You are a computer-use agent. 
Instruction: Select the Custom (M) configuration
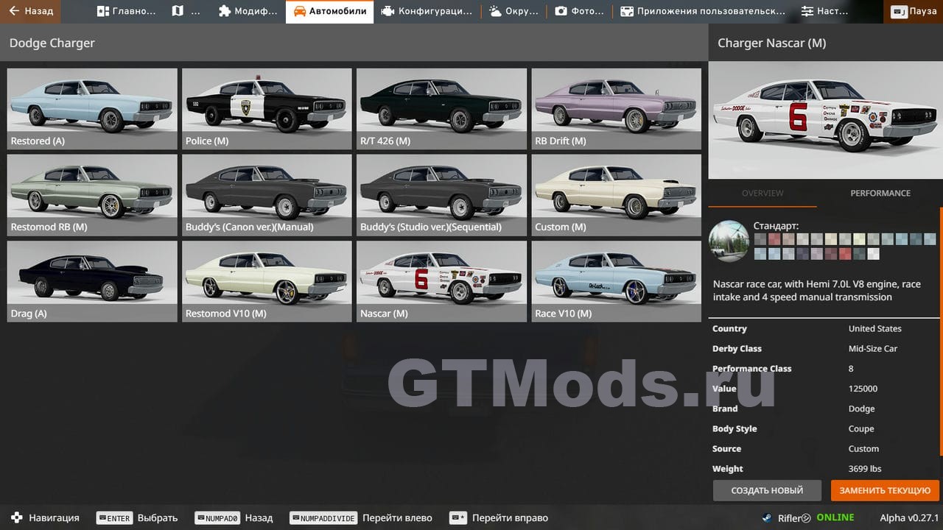616,195
